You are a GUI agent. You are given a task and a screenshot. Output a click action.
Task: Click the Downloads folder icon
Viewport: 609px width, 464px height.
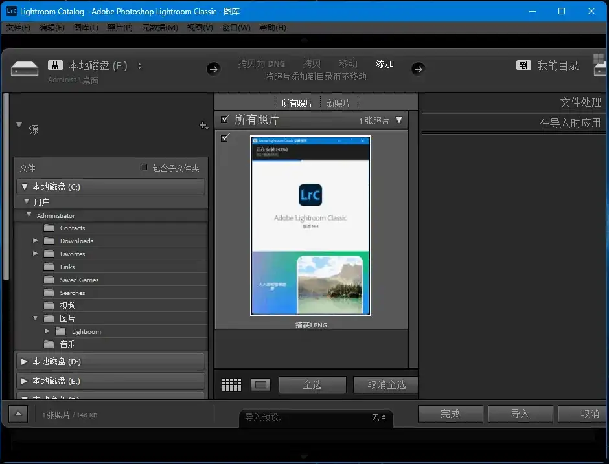tap(49, 241)
